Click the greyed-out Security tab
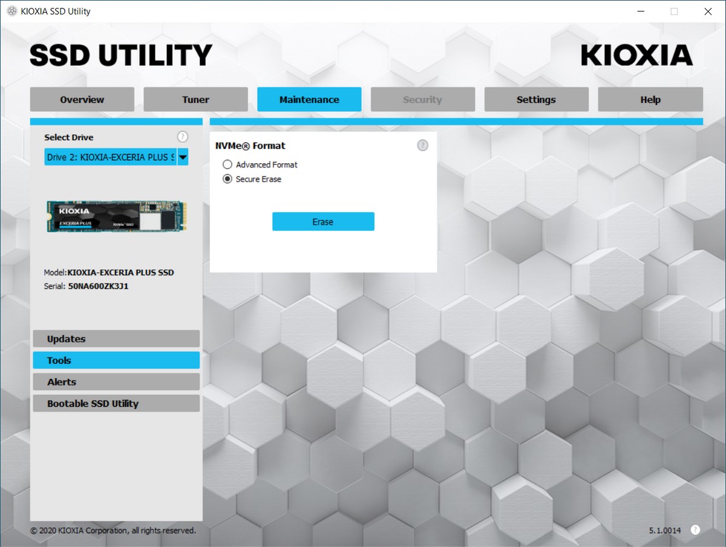This screenshot has height=547, width=726. [423, 100]
